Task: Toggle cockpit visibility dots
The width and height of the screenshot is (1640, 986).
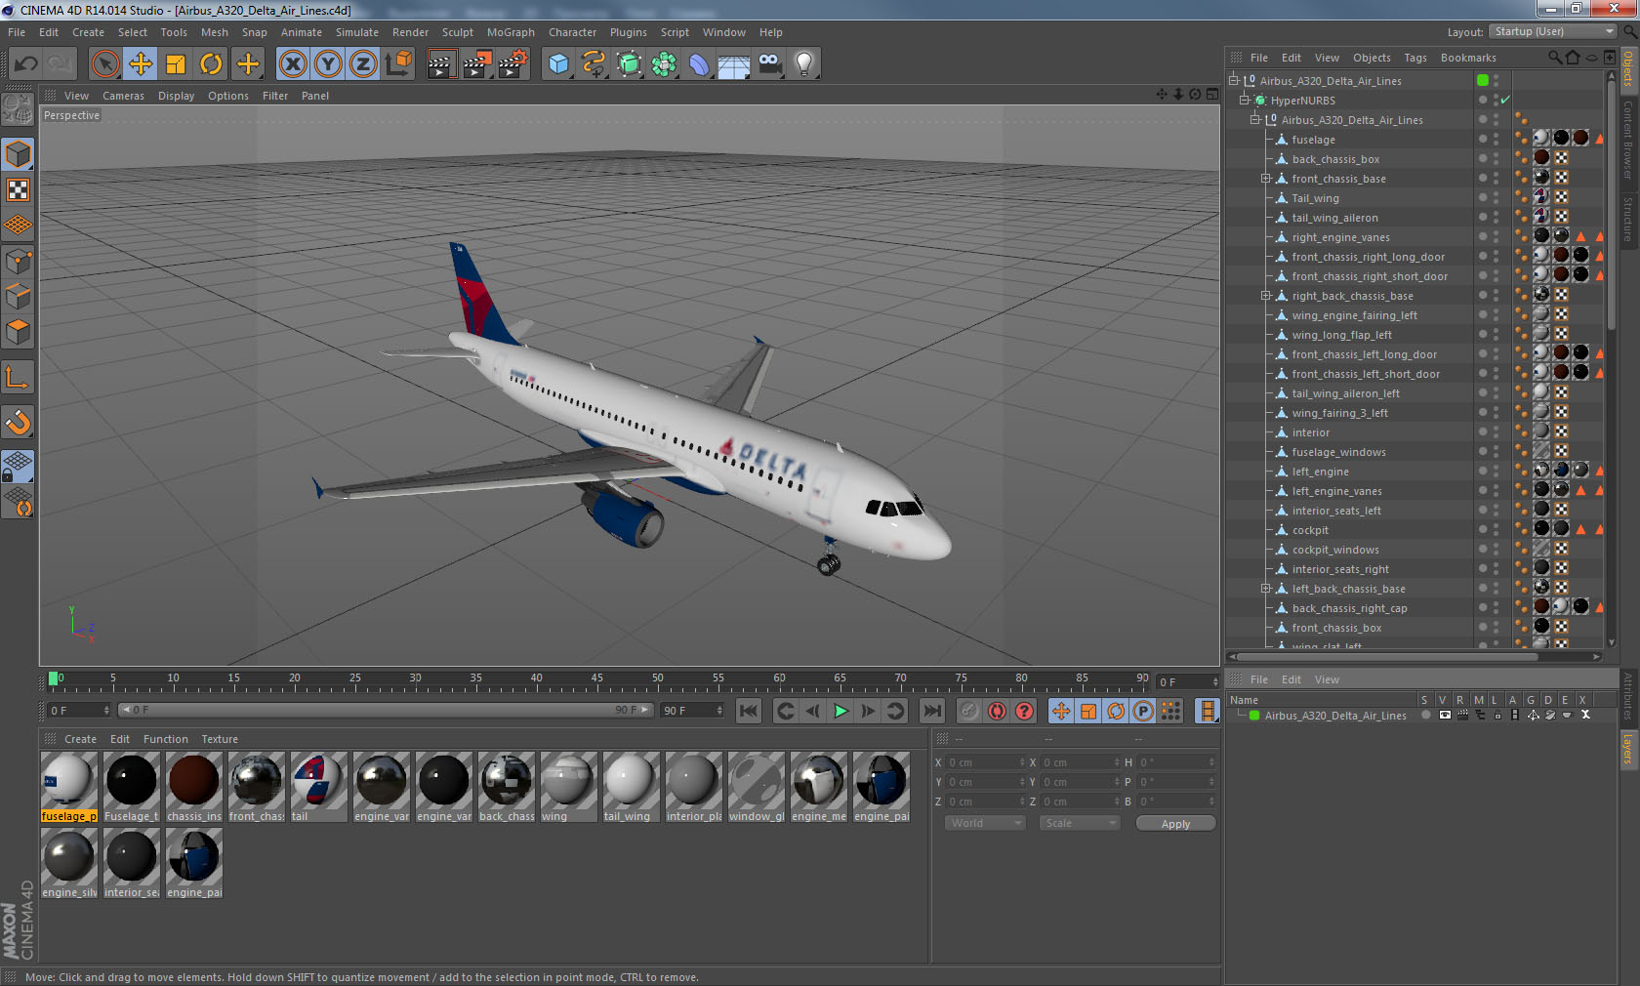Action: pos(1495,530)
